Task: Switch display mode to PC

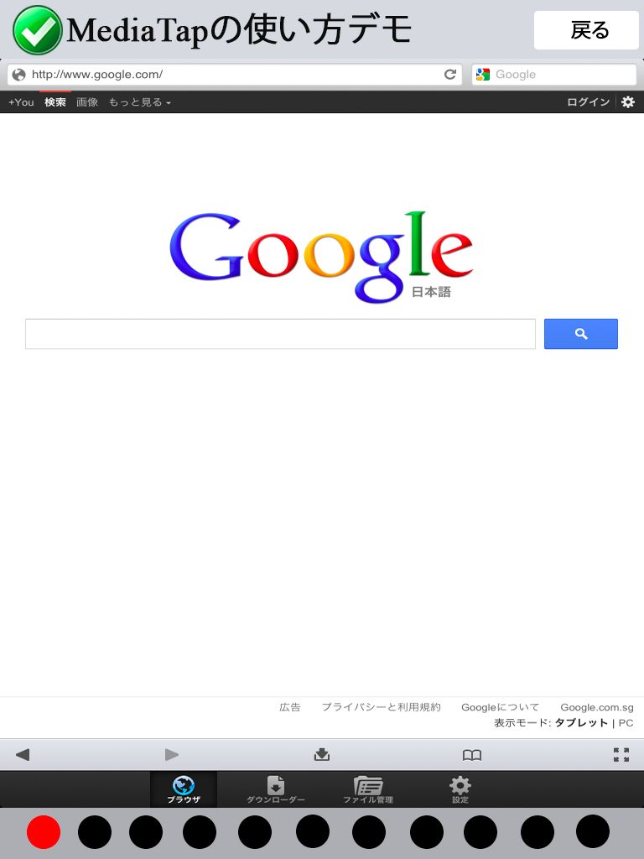Action: [626, 723]
